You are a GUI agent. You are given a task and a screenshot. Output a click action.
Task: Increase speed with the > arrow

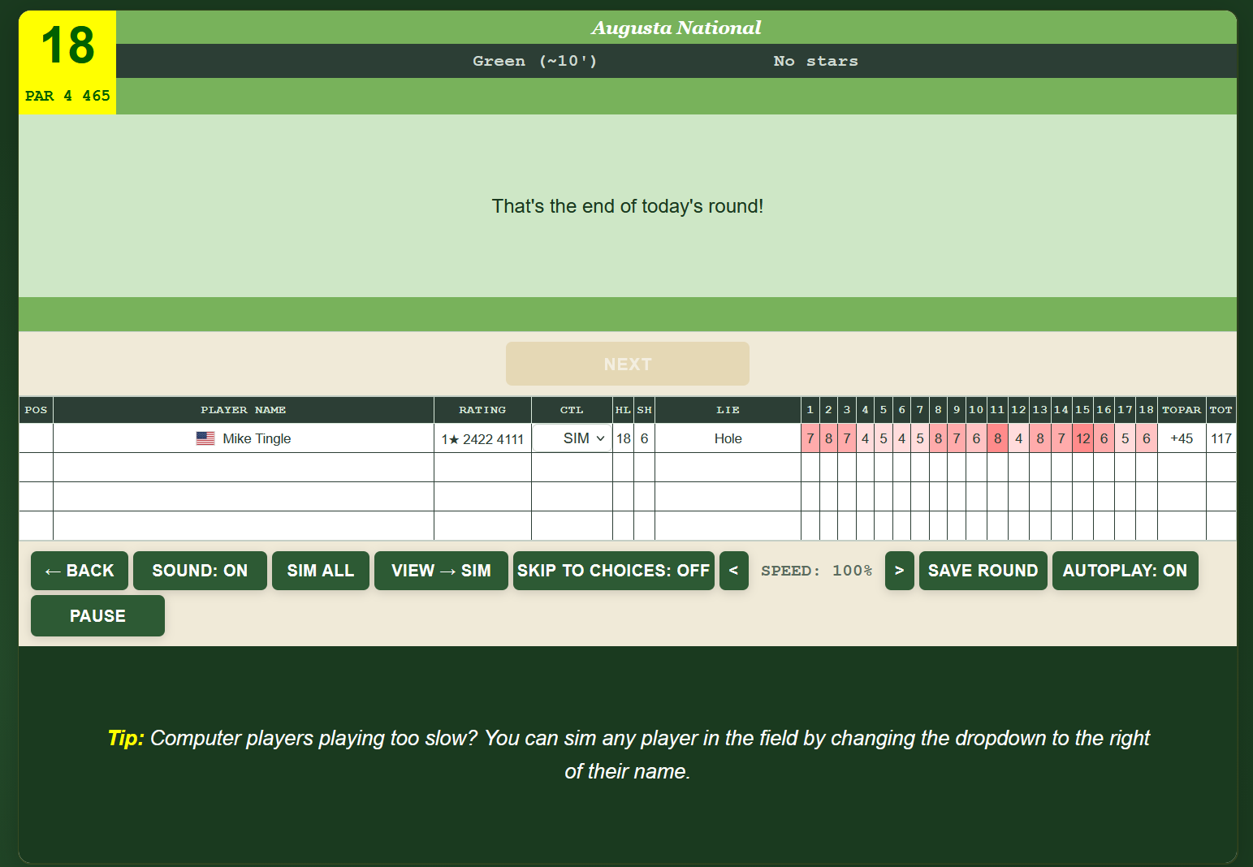click(899, 571)
